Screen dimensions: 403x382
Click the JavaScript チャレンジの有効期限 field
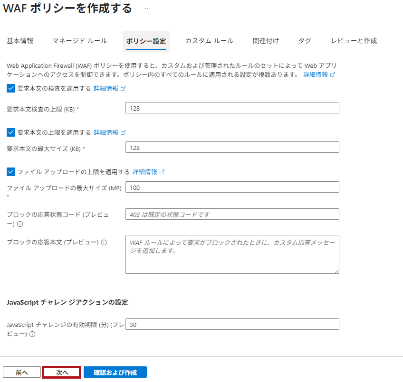point(232,325)
